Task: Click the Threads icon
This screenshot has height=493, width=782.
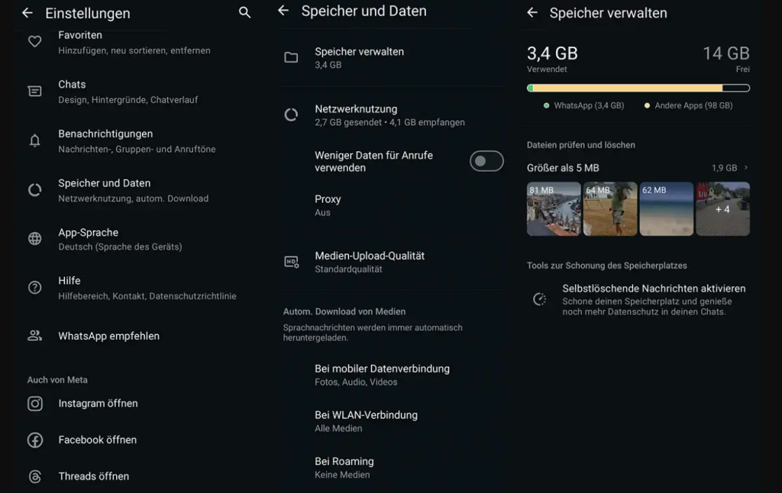Action: (x=34, y=475)
